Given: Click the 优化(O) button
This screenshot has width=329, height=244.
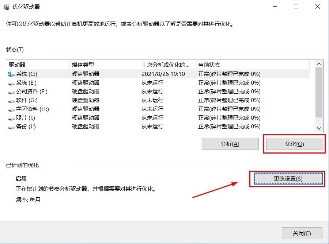Looking at the screenshot, I should [x=295, y=144].
